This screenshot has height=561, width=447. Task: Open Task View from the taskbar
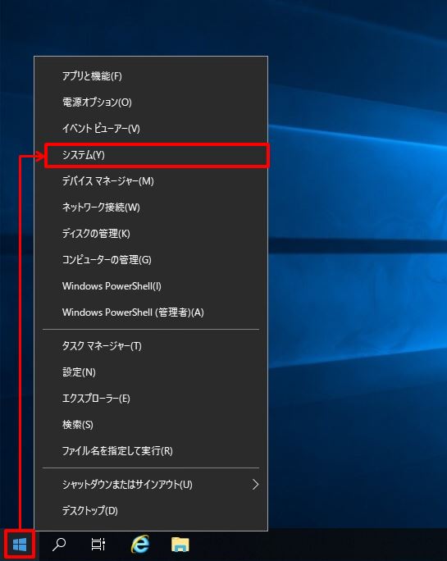[x=98, y=545]
